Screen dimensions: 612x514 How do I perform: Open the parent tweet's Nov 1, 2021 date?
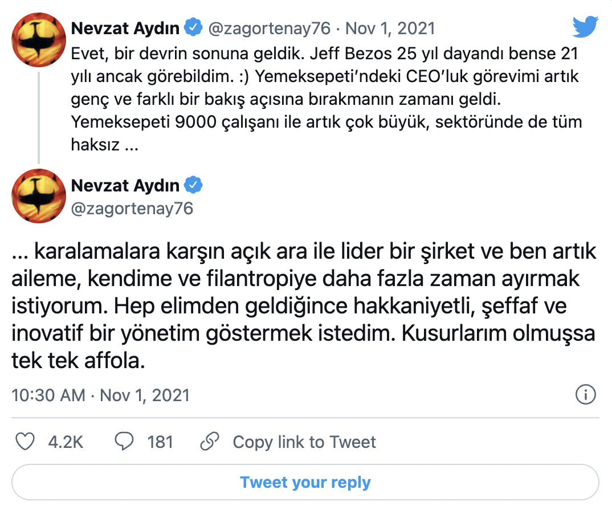390,28
